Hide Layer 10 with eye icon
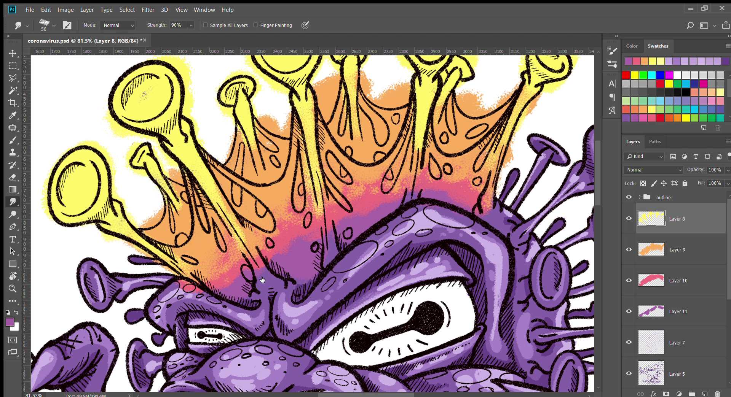Screen dimensions: 731x397 point(629,280)
